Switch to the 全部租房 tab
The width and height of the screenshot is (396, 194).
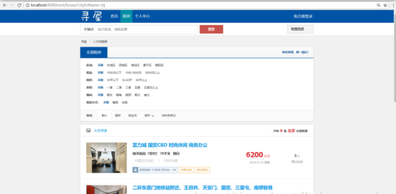point(94,53)
